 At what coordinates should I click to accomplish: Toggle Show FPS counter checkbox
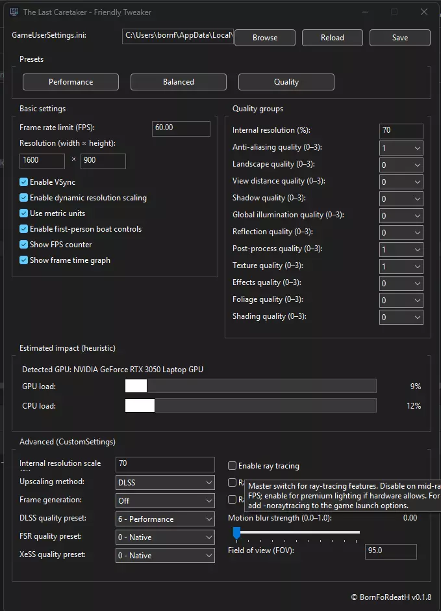(x=24, y=244)
